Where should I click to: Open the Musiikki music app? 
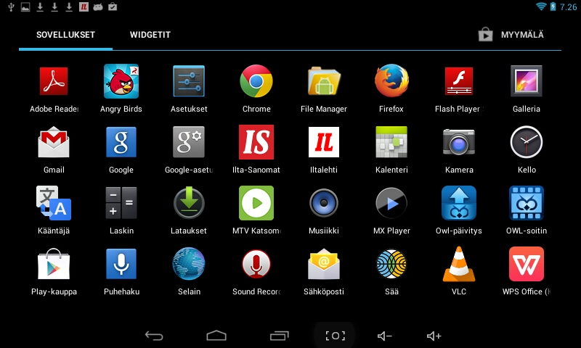(x=324, y=203)
